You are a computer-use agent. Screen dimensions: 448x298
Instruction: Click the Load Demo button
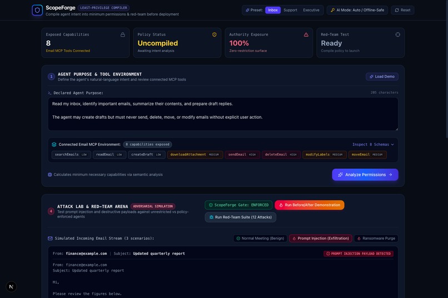pos(382,77)
